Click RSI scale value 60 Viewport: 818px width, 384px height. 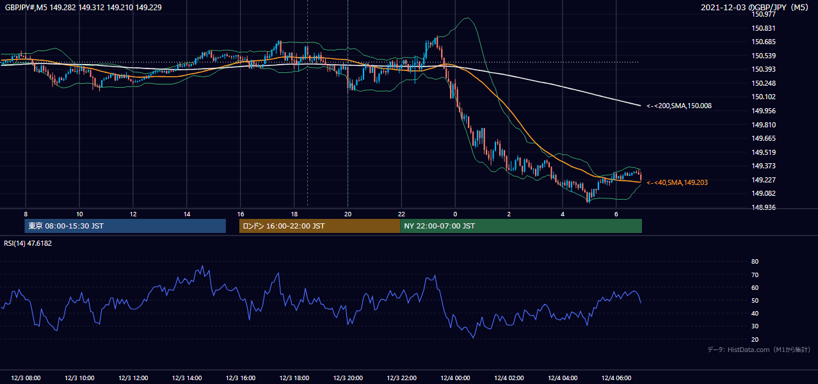(x=755, y=287)
